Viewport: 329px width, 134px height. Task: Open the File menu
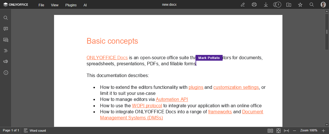coord(41,5)
